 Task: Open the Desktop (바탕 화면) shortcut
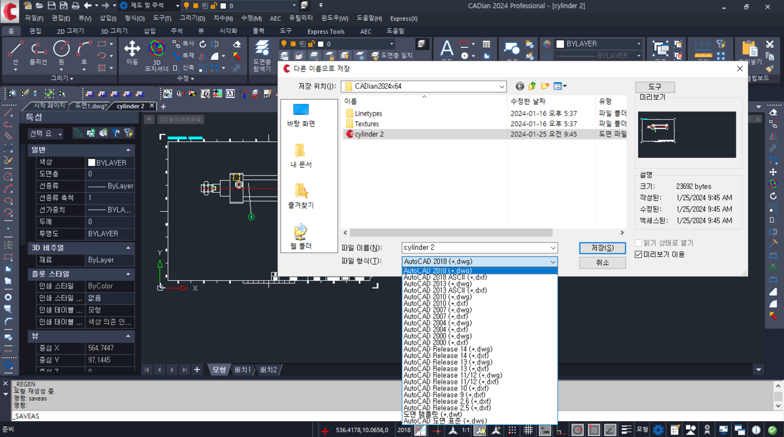(x=301, y=114)
